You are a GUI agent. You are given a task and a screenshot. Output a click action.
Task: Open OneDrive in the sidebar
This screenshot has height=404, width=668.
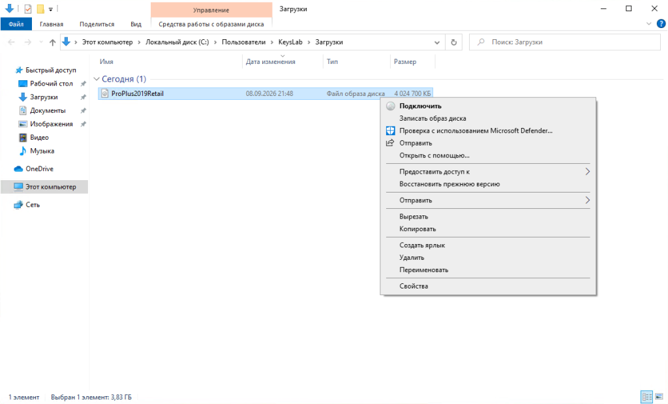tap(39, 169)
